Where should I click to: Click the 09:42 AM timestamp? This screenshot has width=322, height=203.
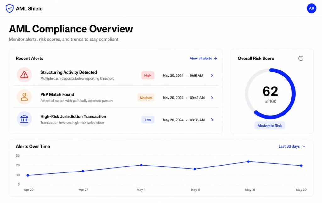coord(197,98)
